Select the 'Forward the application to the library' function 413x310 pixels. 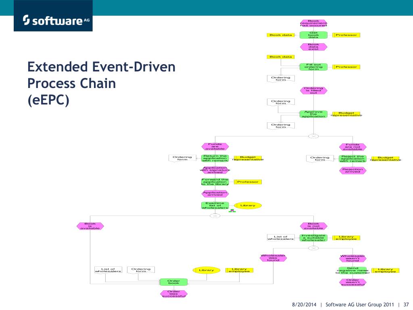tap(215, 182)
